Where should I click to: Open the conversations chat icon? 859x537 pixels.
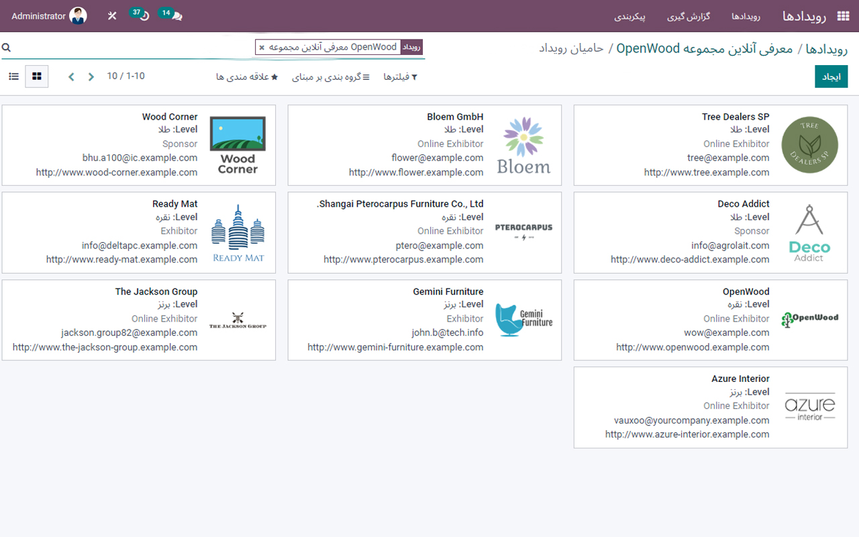[176, 16]
